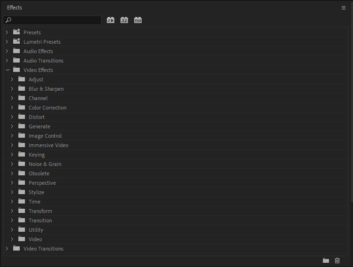
Task: Expand the Transform subfolder
Action: coord(12,211)
